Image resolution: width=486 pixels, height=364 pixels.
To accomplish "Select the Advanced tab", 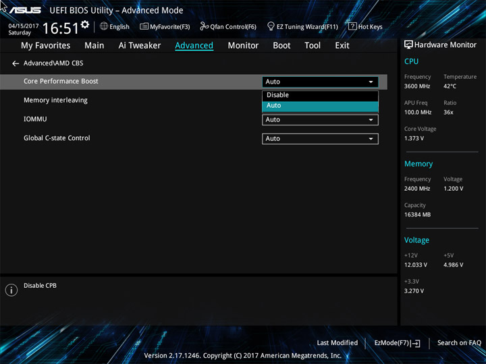I will pos(194,46).
